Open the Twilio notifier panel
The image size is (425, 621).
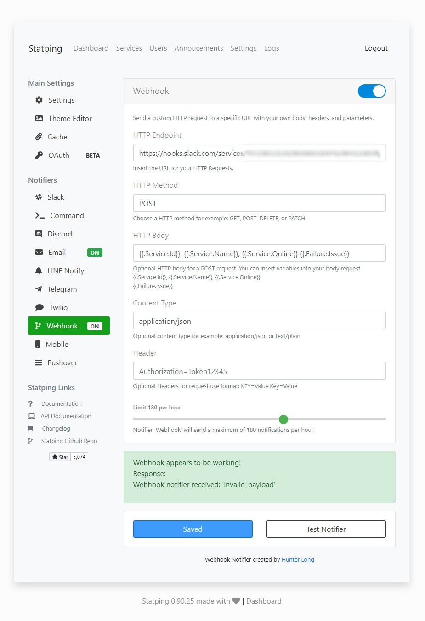click(39, 307)
